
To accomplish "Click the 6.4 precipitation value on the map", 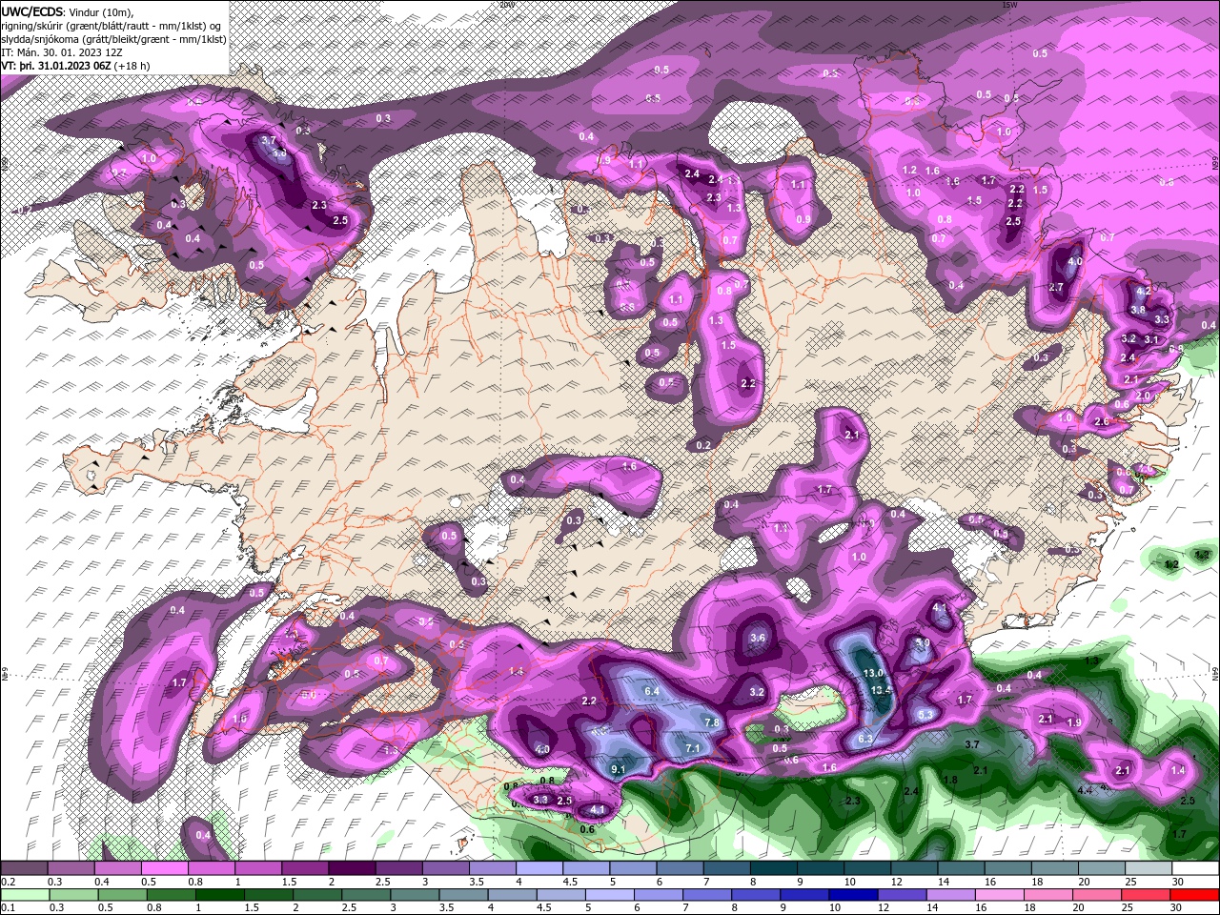I will tap(653, 691).
